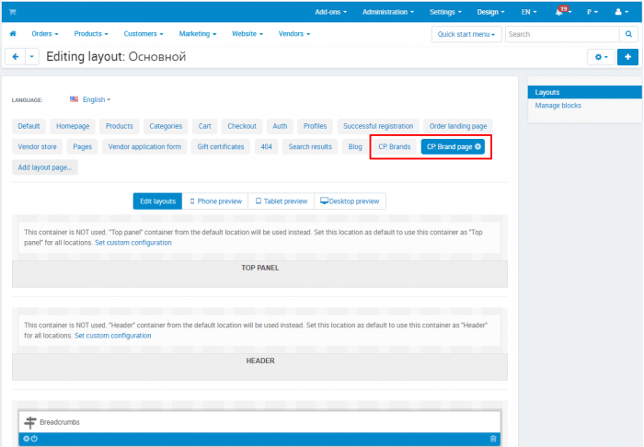Image resolution: width=644 pixels, height=447 pixels.
Task: Select the Categories layout tab
Action: 166,126
